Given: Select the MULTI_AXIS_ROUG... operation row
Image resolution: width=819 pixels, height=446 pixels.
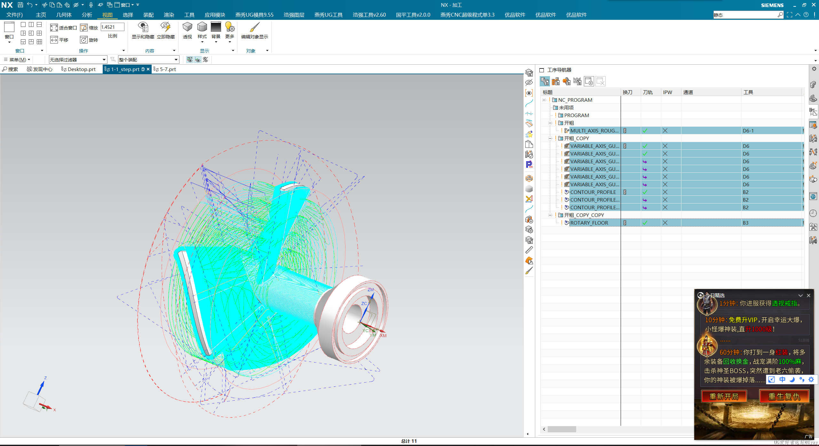Looking at the screenshot, I should [x=672, y=131].
